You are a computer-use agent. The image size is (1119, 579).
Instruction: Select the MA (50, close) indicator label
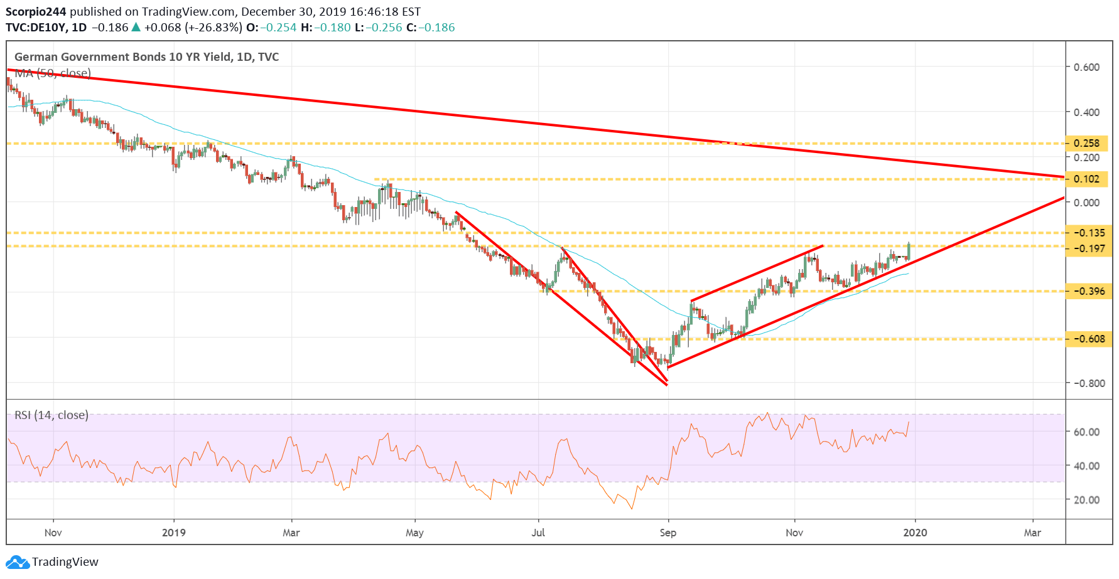53,73
